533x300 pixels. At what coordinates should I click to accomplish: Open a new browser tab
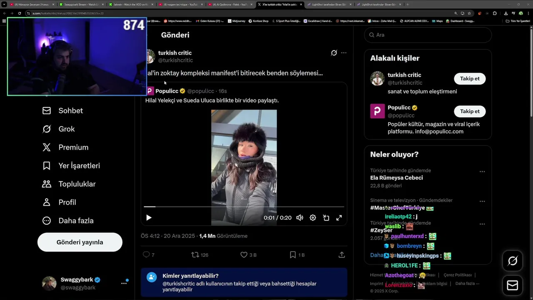point(407,5)
